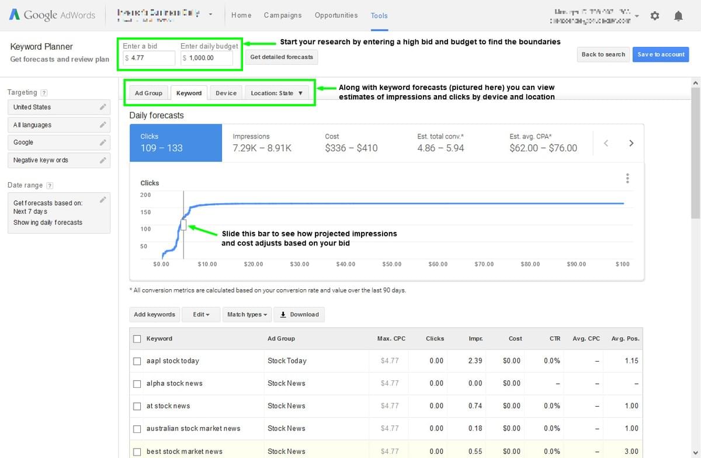Edit the Google network pencil icon
Viewport: 701px width, 458px height.
[x=103, y=142]
